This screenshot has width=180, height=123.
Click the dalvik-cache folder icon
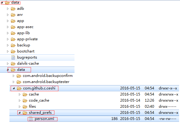point(13,63)
